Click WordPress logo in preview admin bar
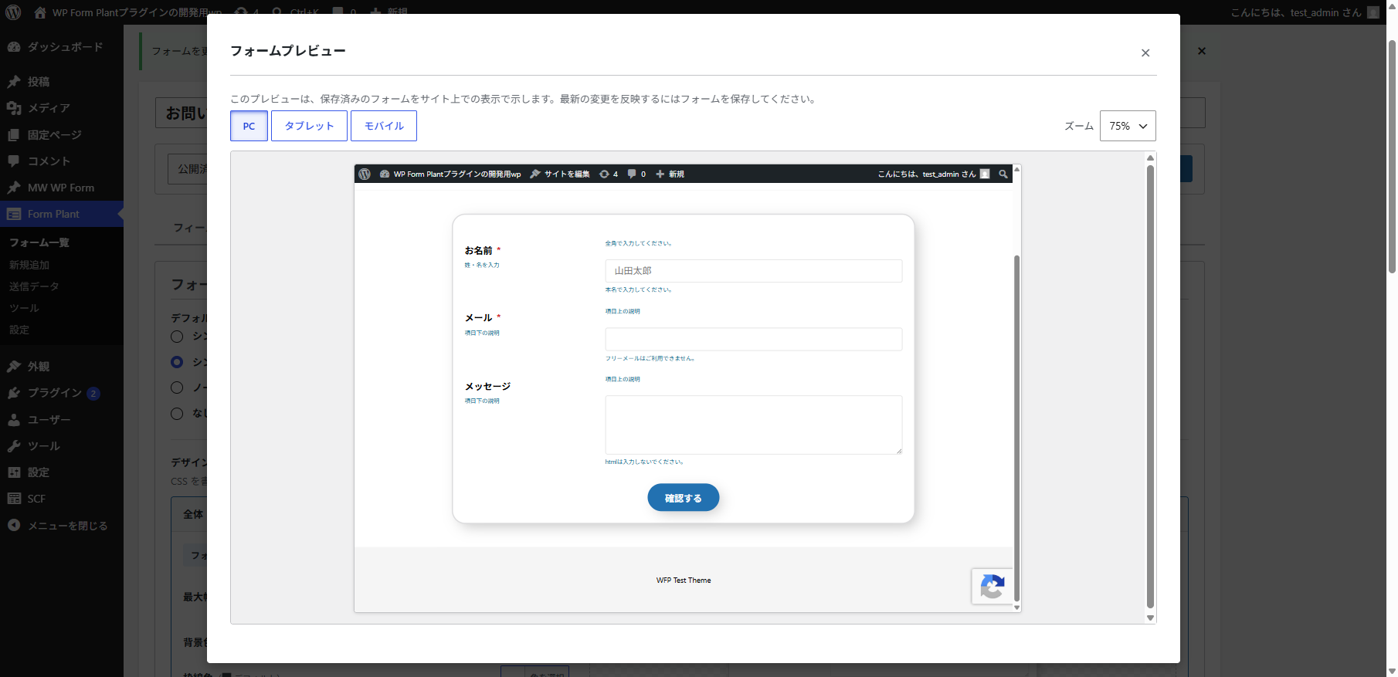The width and height of the screenshot is (1398, 677). 365,174
